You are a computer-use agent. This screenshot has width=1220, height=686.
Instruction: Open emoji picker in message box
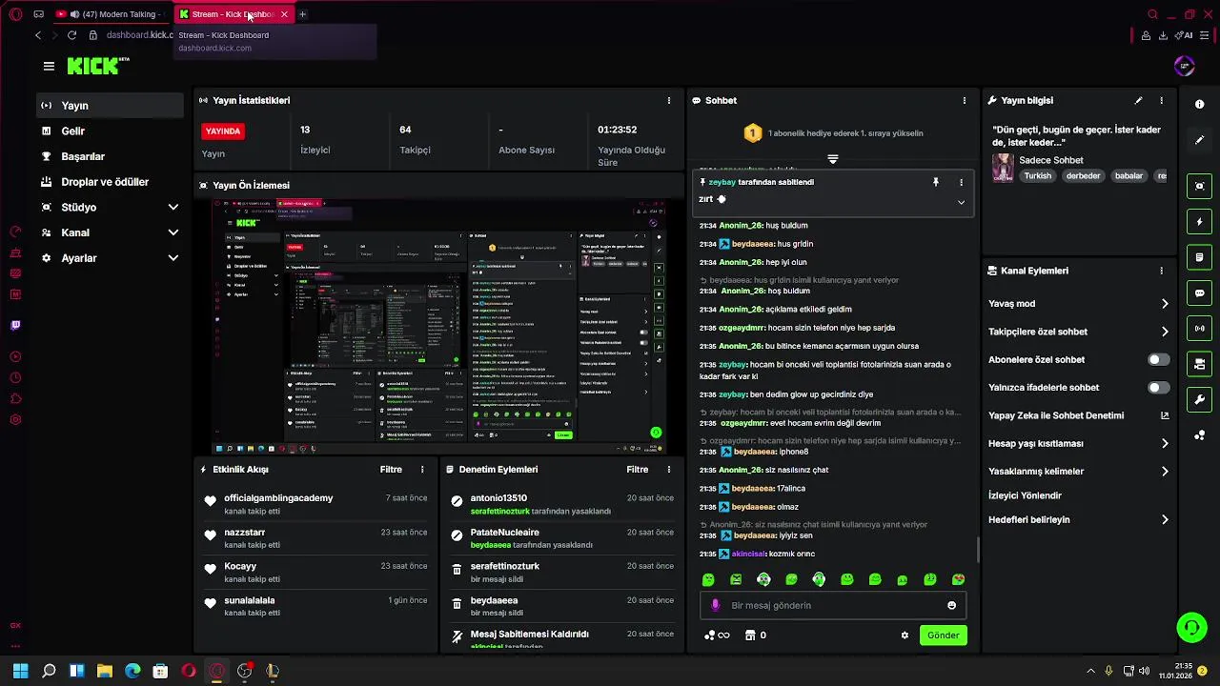(x=951, y=606)
